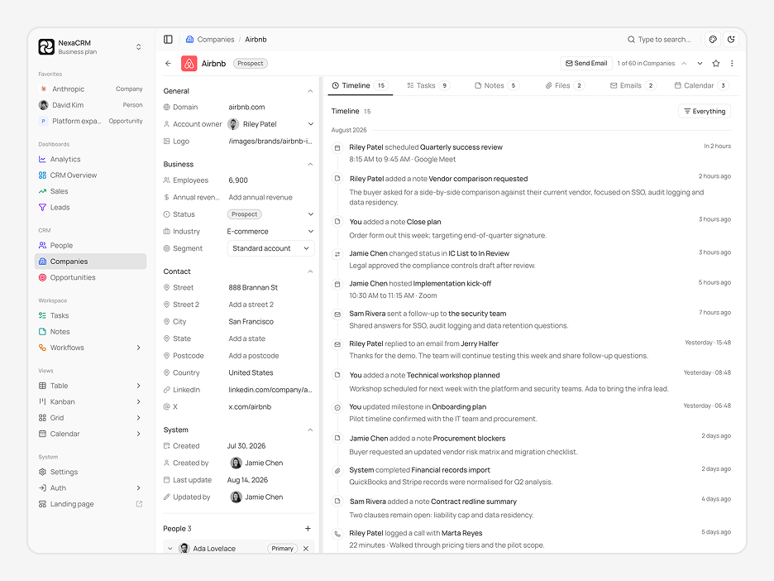Open Tasks in the Workspace section
The width and height of the screenshot is (774, 581).
click(90, 315)
